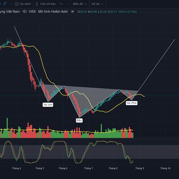Image resolution: width=179 pixels, height=179 pixels.
Task: Click the Việt Nam symbol name
Action: pos(13,12)
